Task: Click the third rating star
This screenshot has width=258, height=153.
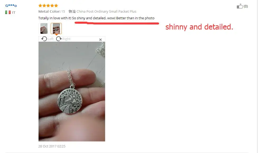Action: pyautogui.click(x=48, y=6)
